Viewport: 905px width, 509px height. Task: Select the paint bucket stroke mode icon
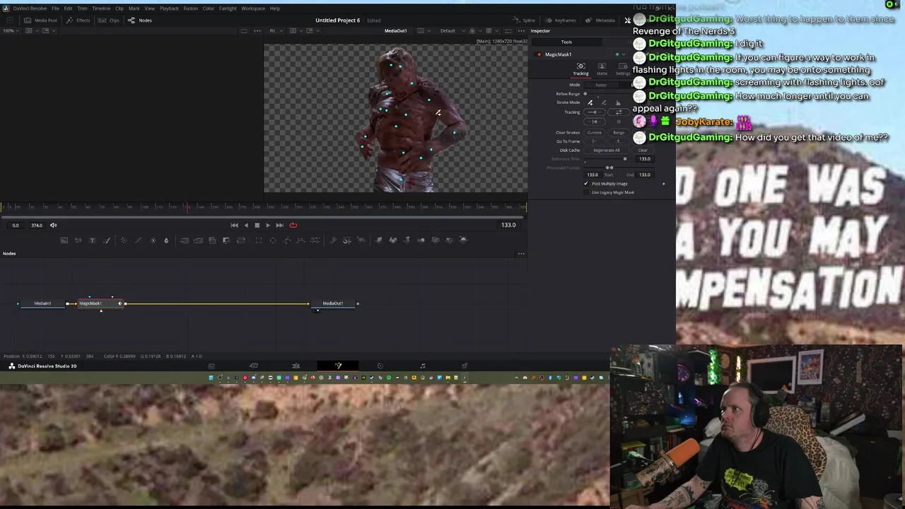[618, 103]
